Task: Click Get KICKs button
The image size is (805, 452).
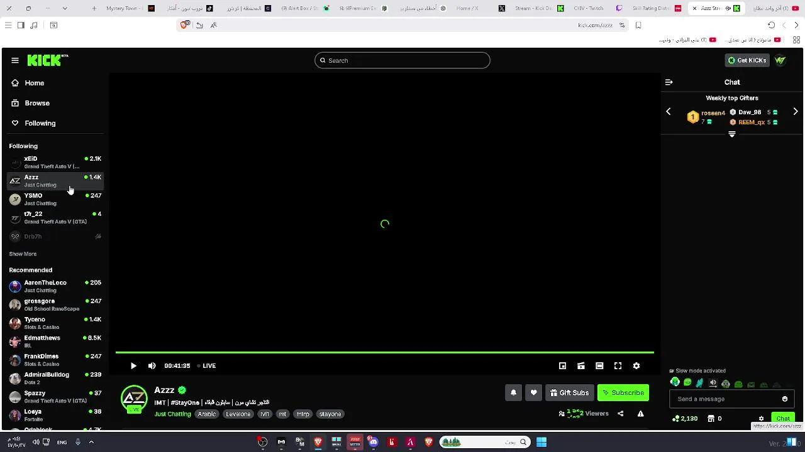Action: pos(747,60)
